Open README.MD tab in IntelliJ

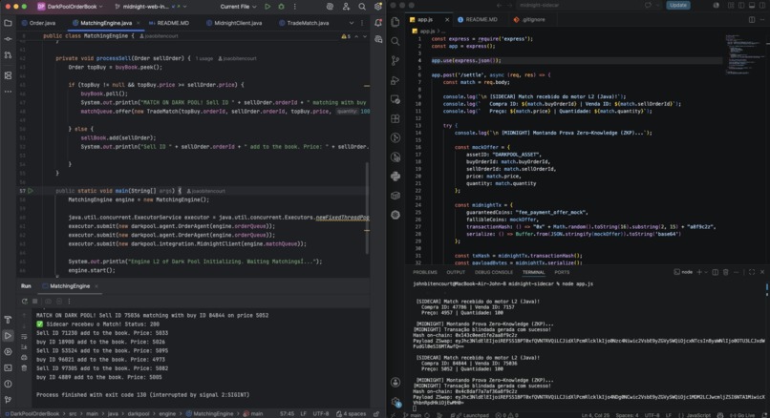(x=169, y=23)
